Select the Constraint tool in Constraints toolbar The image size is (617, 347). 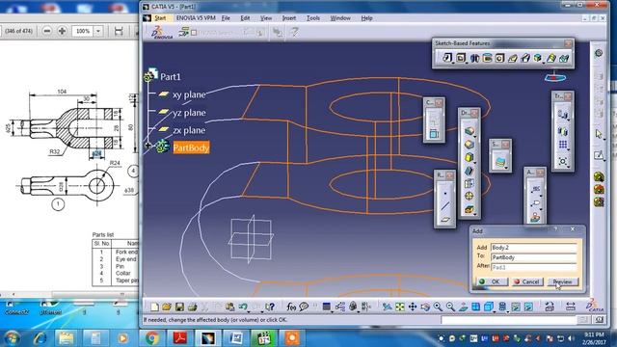[x=434, y=133]
